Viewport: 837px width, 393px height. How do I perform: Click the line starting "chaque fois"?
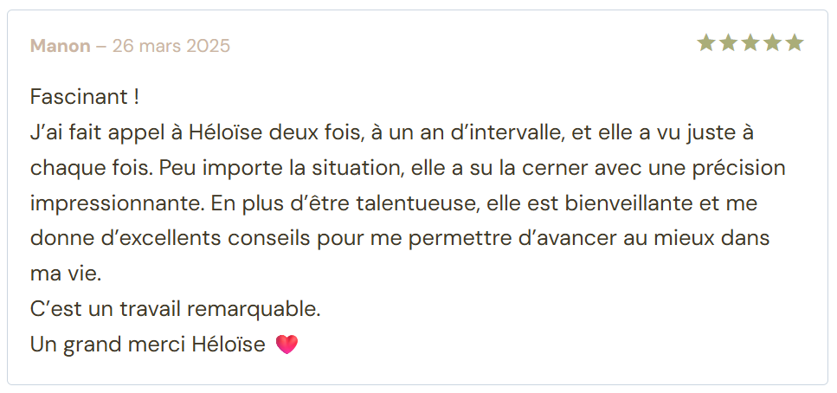point(408,167)
